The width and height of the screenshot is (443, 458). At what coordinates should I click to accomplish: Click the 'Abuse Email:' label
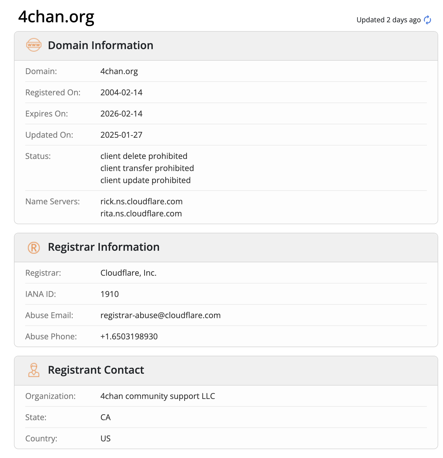point(49,315)
